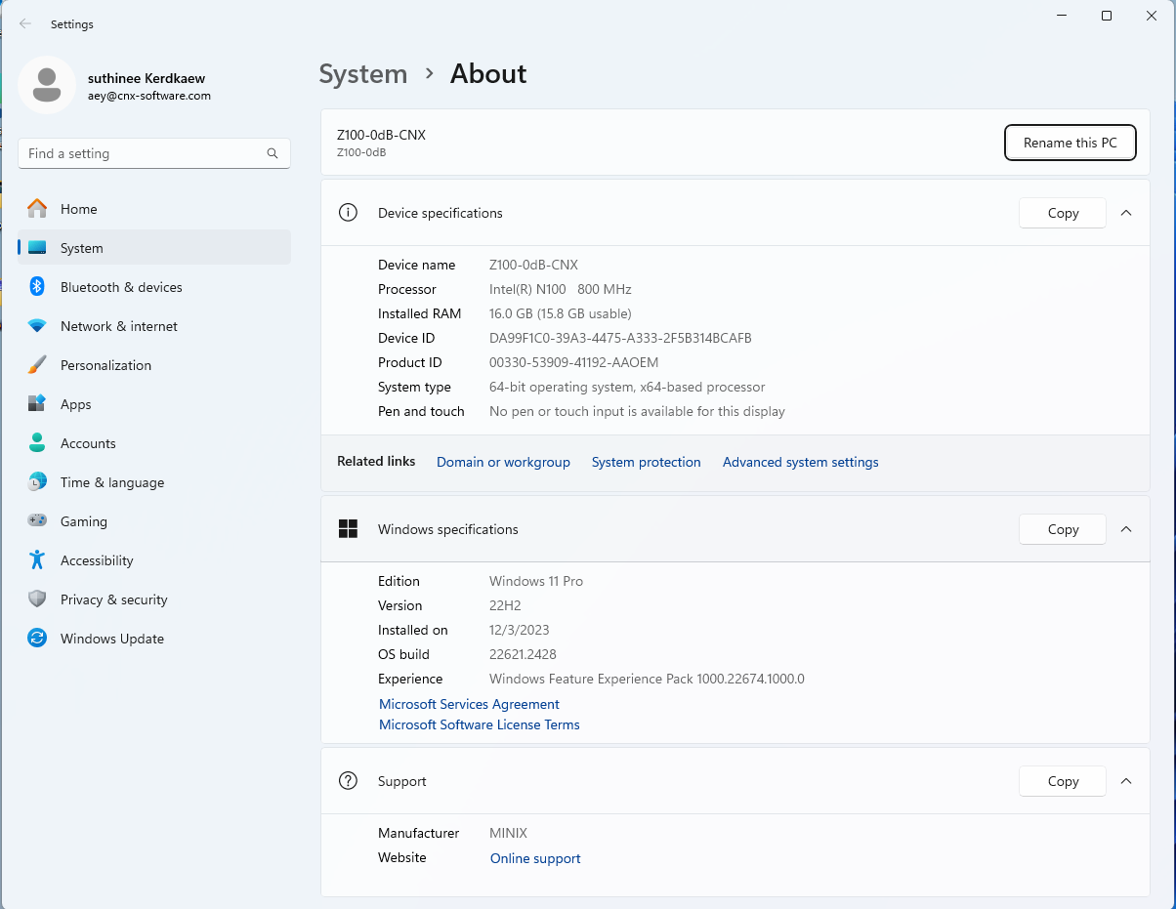Click the Windows logo icon beside Windows specifications
The height and width of the screenshot is (909, 1176).
[x=348, y=529]
